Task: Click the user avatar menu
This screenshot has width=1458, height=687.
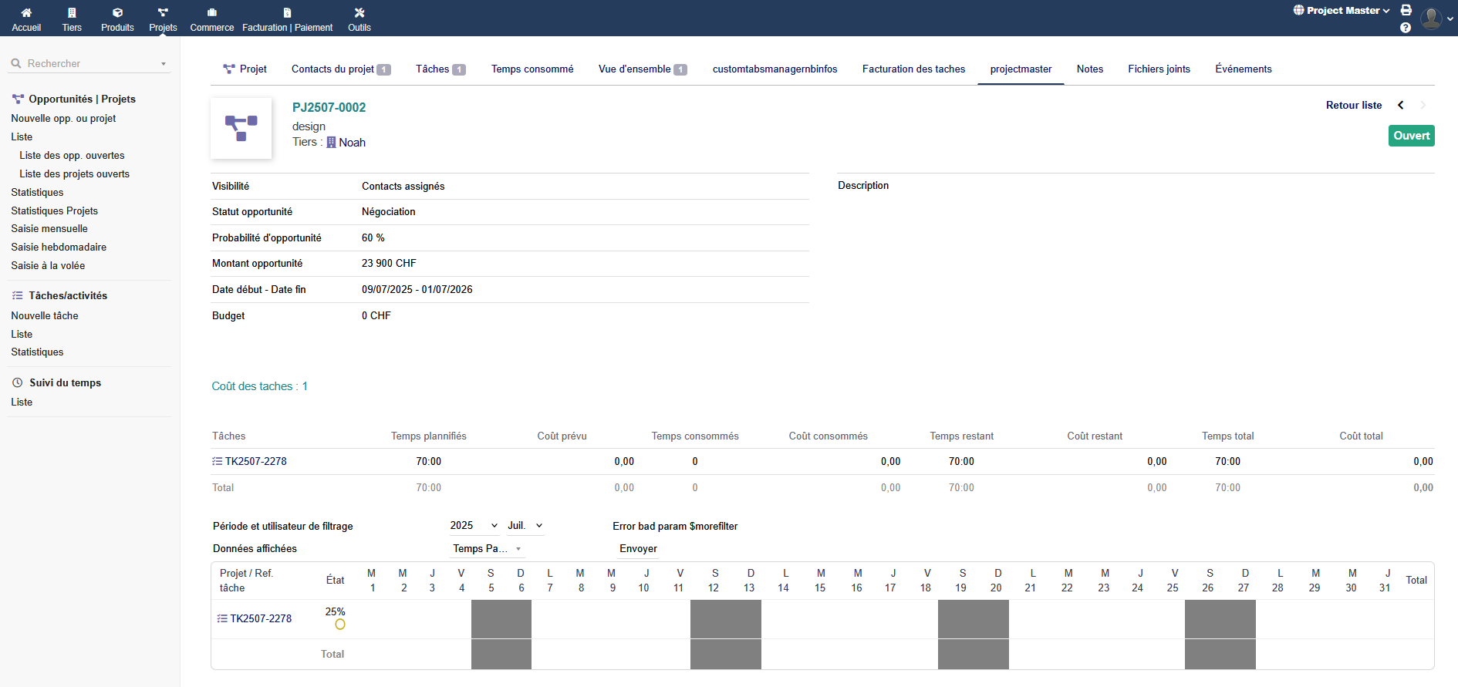Action: click(x=1433, y=18)
